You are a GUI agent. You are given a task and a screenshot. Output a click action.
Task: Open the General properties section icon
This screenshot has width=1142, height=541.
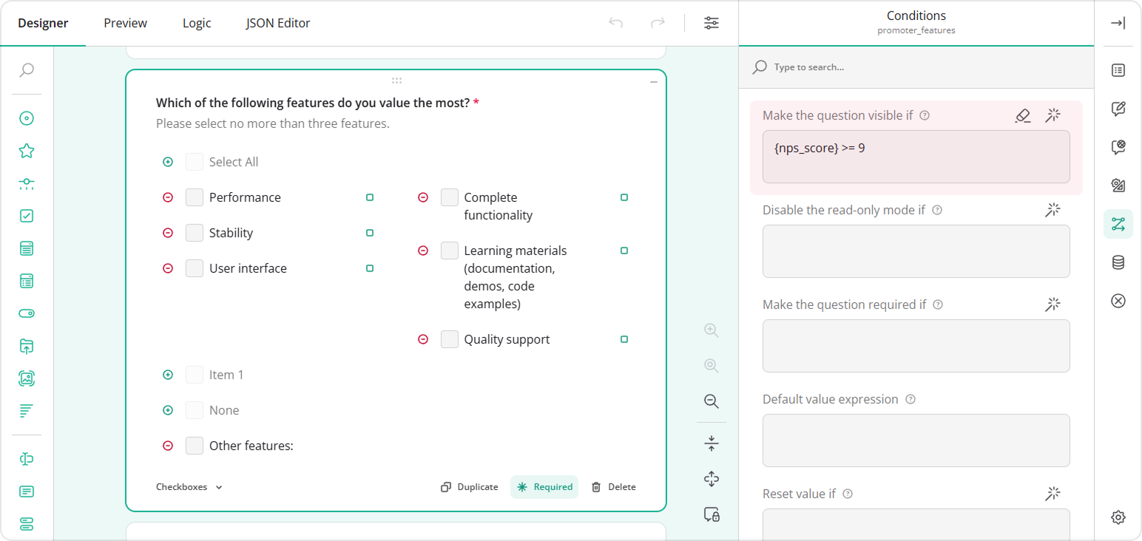(x=1118, y=70)
